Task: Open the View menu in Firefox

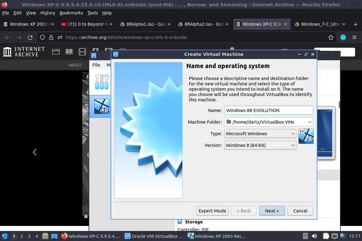Action: coord(31,13)
